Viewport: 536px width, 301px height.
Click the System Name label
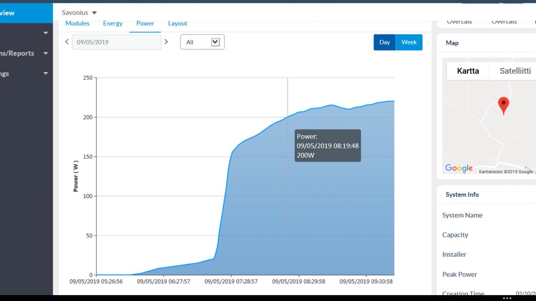coord(462,215)
